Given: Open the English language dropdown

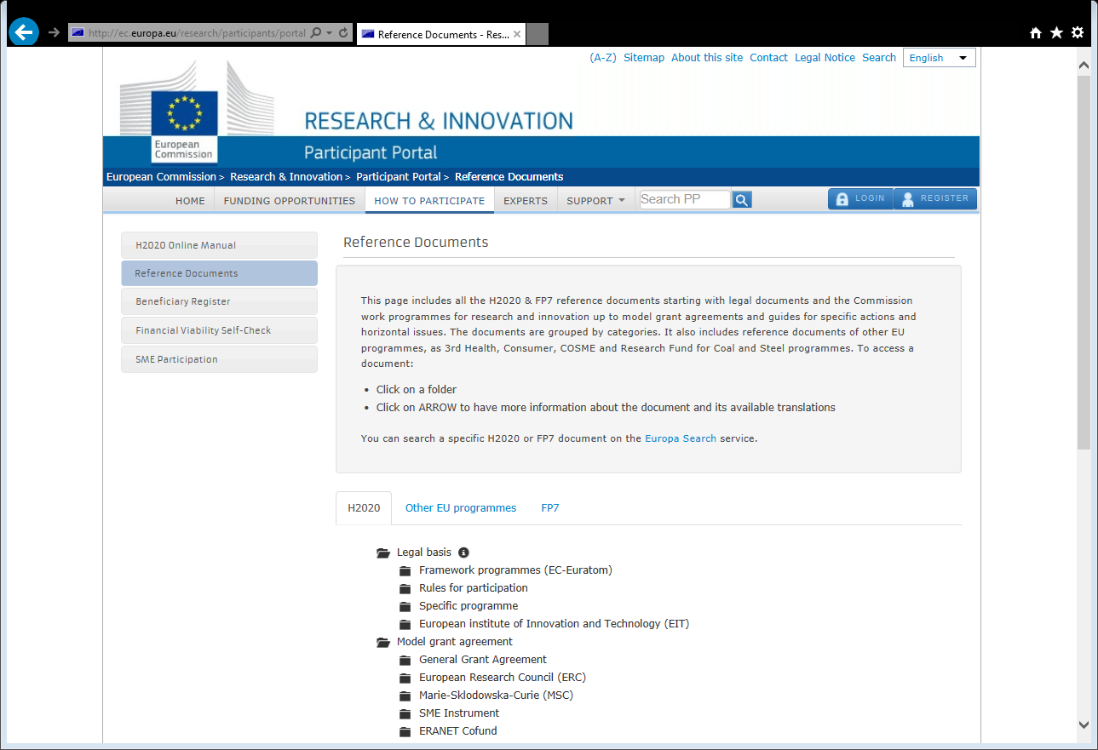Looking at the screenshot, I should coord(939,58).
